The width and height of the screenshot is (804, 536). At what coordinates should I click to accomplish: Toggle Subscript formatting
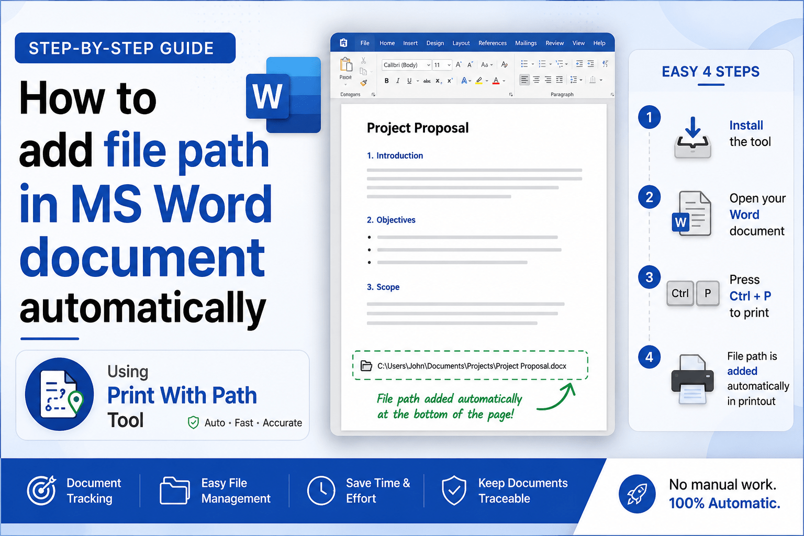(x=438, y=81)
